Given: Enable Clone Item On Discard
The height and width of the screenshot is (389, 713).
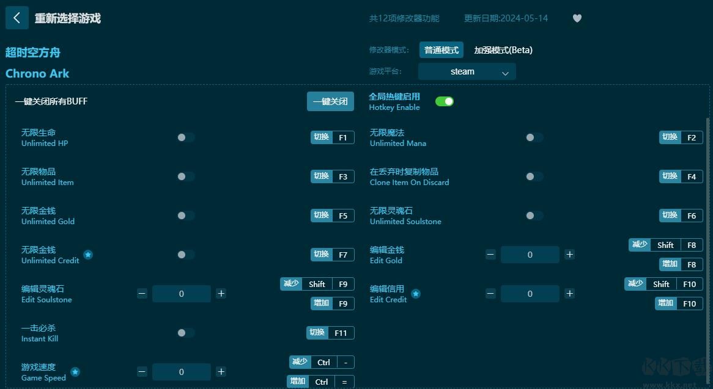Looking at the screenshot, I should [x=533, y=176].
